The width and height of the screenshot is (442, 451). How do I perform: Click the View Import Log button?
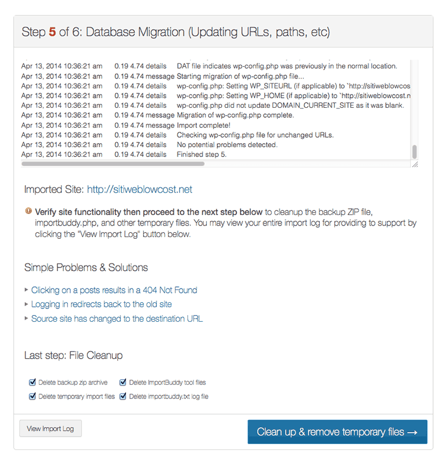50,428
